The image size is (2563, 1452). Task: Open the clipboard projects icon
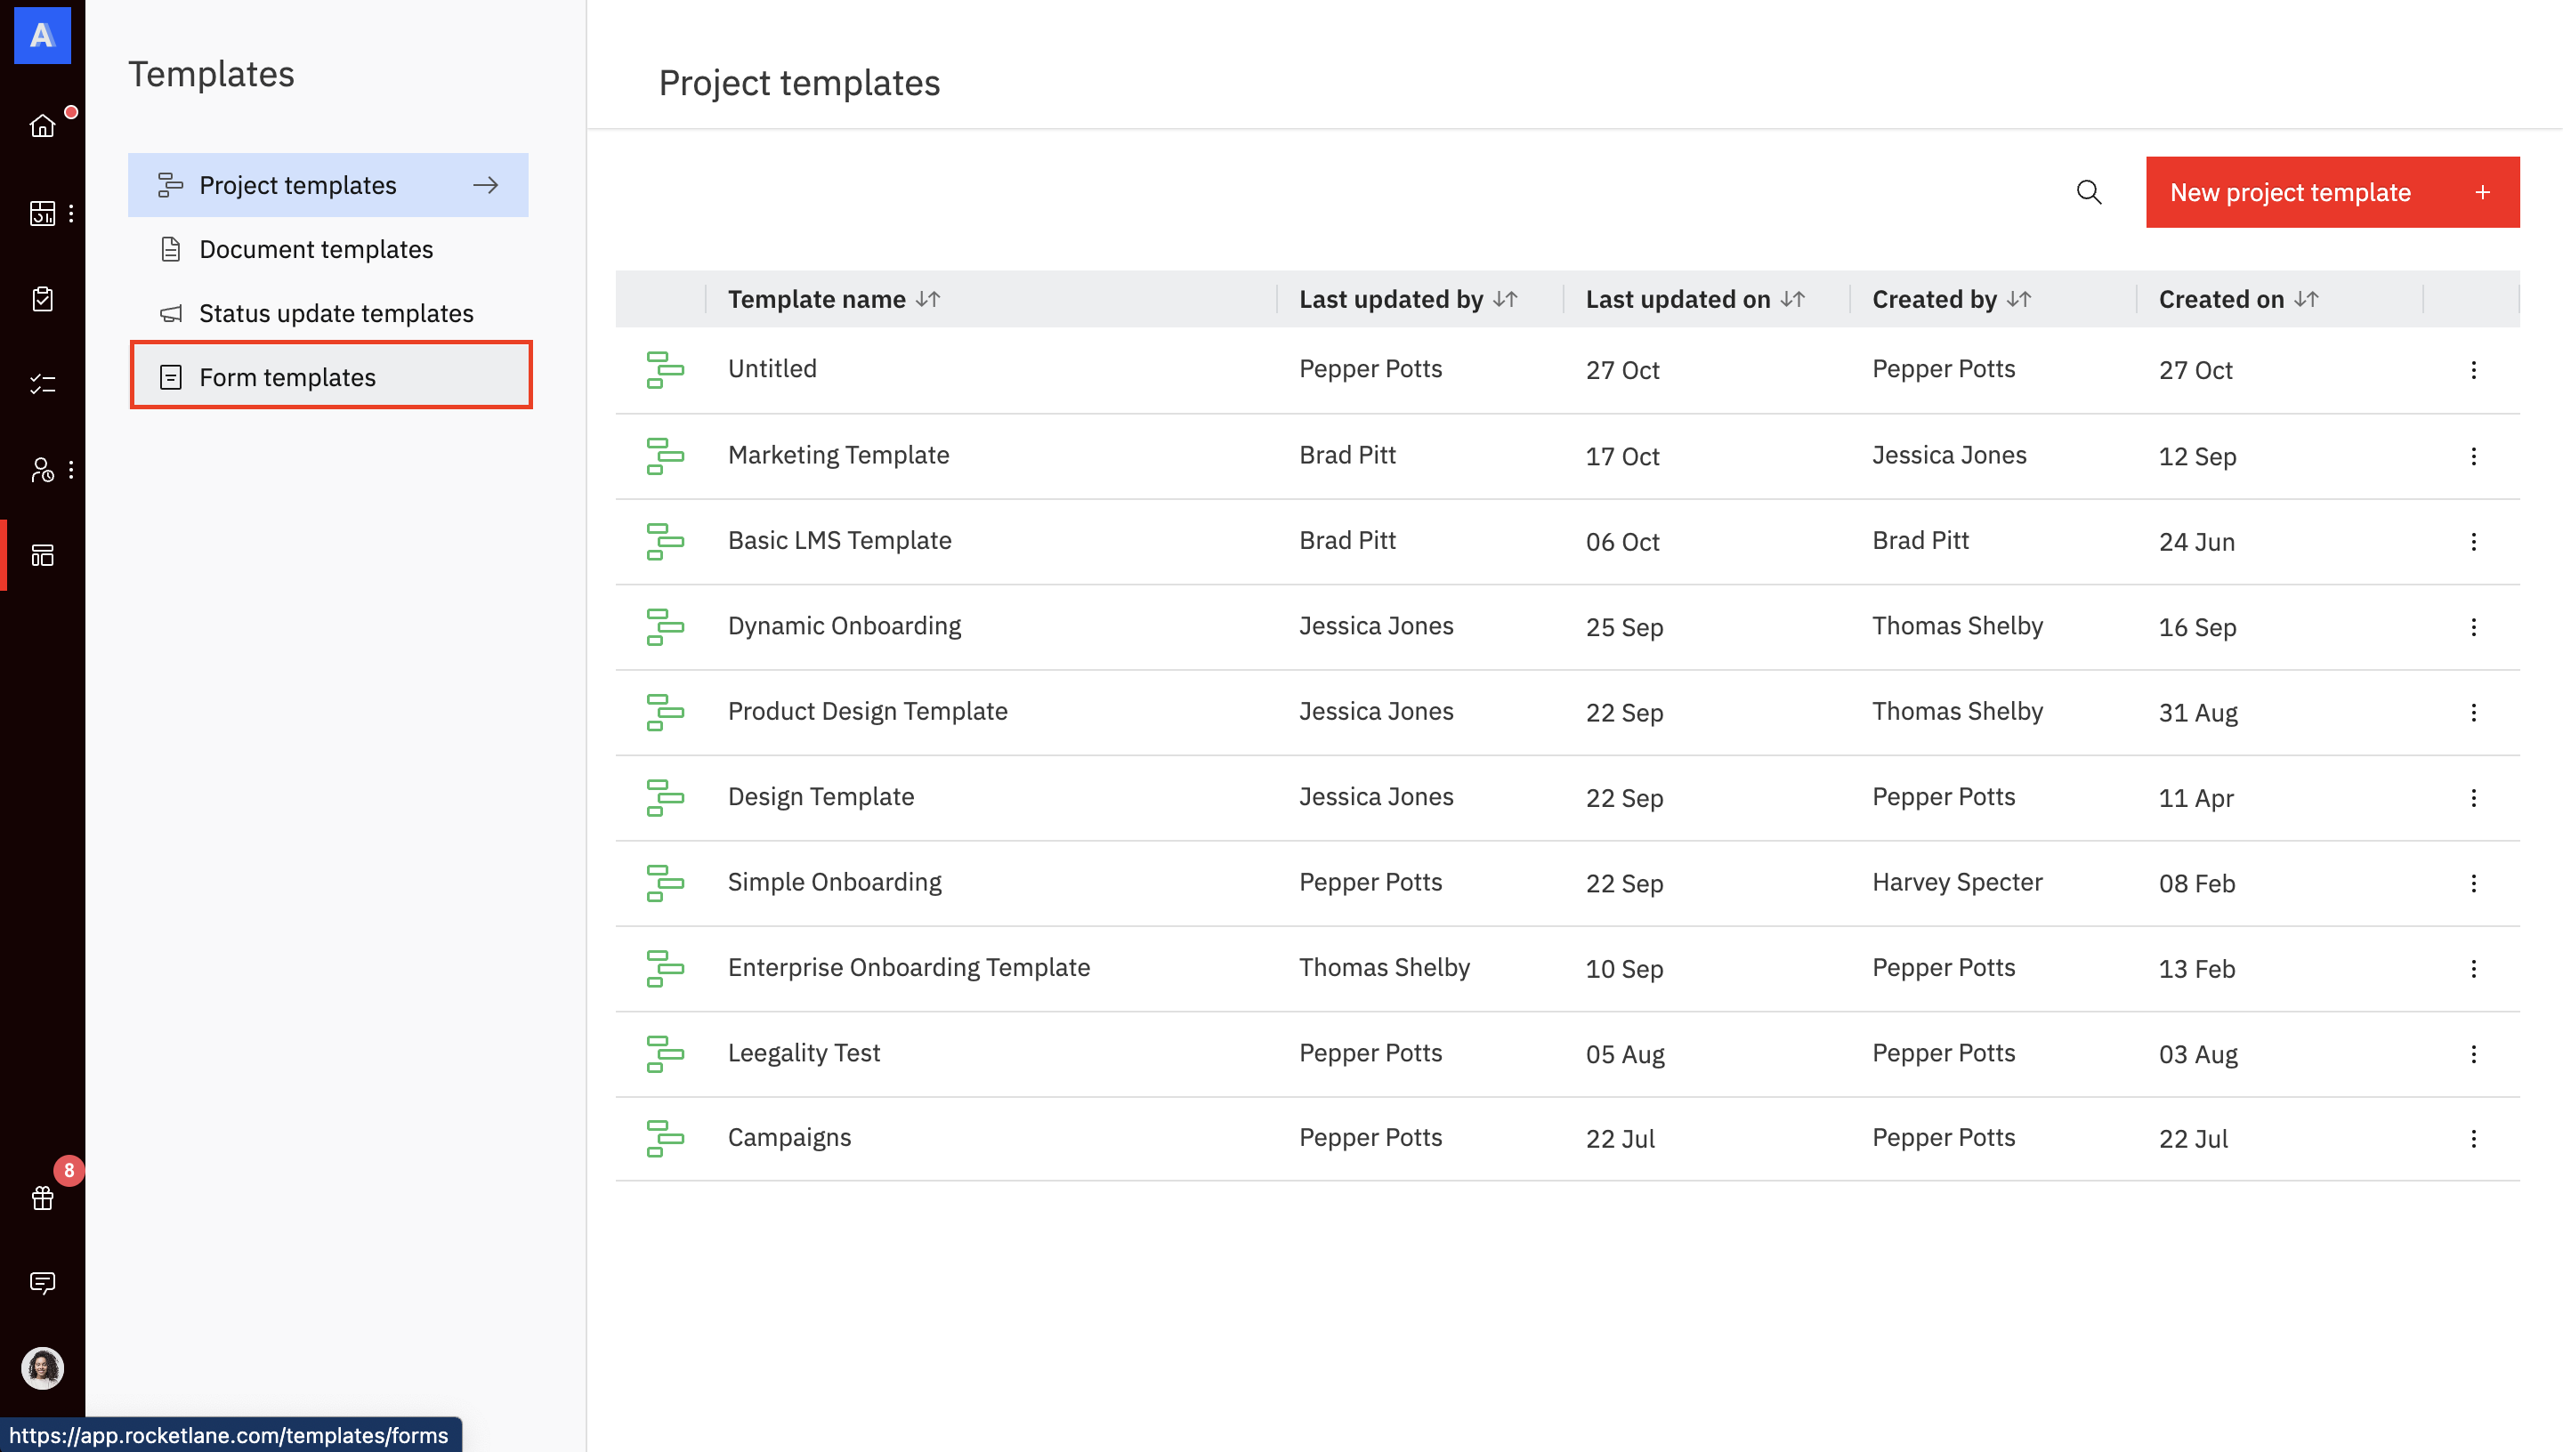(42, 298)
